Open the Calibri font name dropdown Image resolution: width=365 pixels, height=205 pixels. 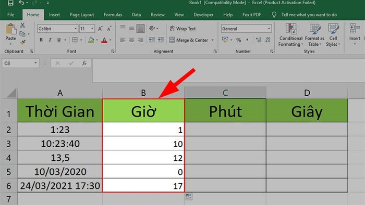click(x=76, y=29)
